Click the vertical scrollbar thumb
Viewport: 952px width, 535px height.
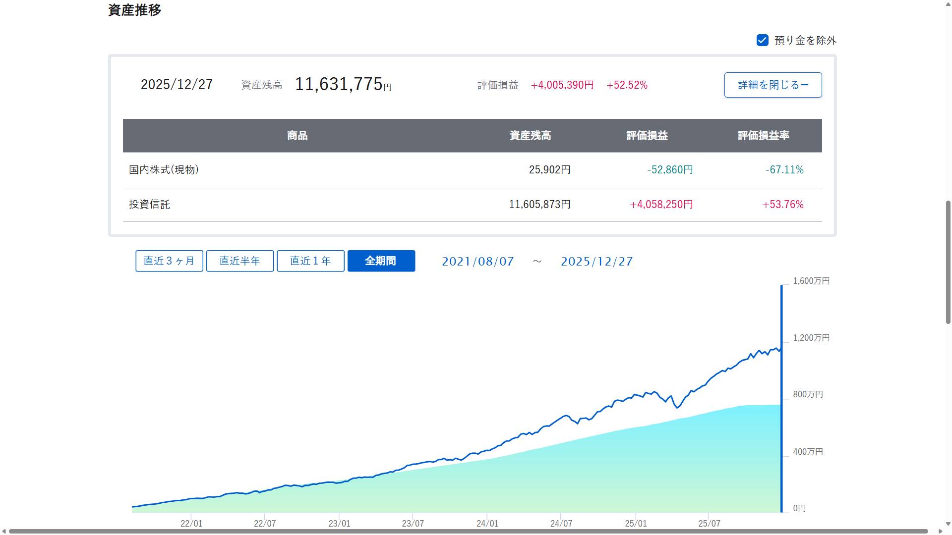click(x=948, y=263)
